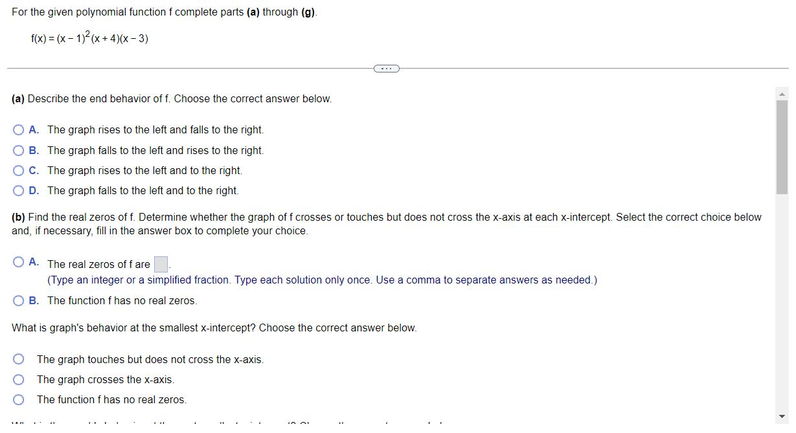
Task: Click the scrollbar down arrow
Action: click(x=782, y=417)
